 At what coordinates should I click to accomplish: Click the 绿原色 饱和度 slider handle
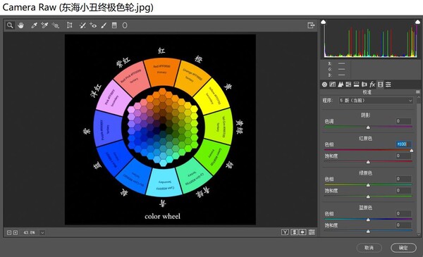click(x=368, y=196)
